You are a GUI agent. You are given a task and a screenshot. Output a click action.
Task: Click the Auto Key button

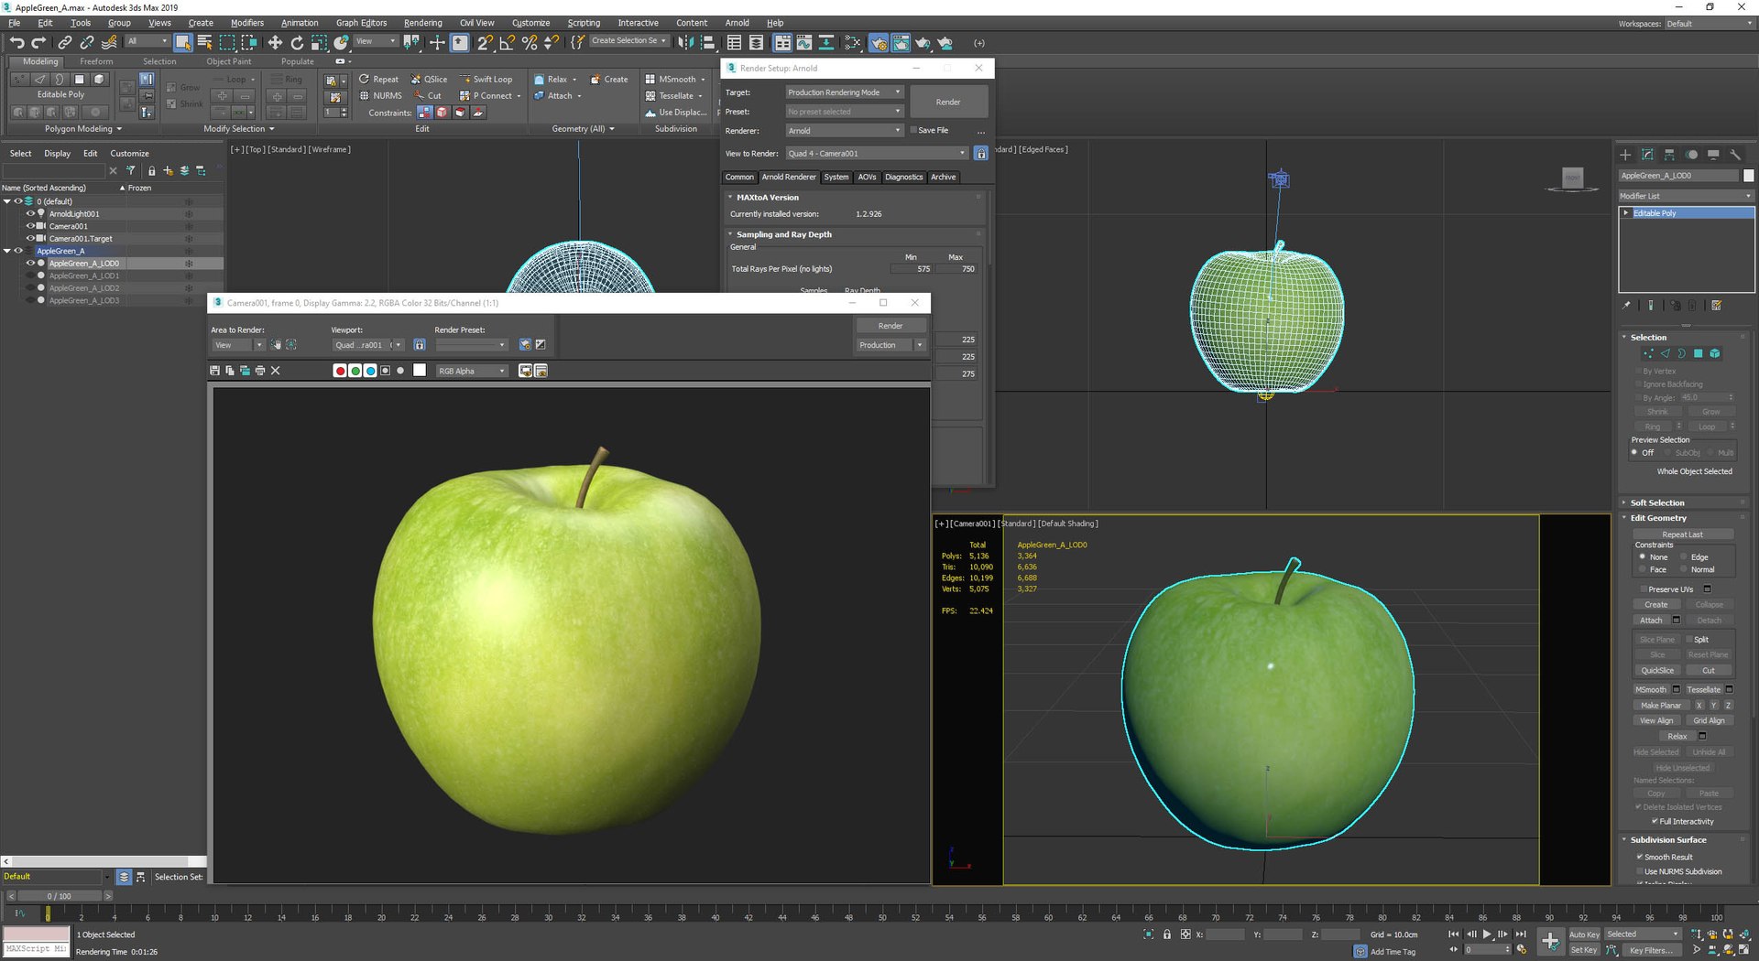tap(1584, 934)
